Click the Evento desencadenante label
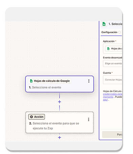This screenshot has height=154, width=133. pyautogui.click(x=113, y=58)
